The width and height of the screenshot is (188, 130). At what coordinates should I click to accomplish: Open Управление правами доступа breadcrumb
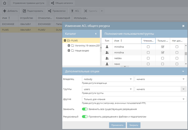29,3
